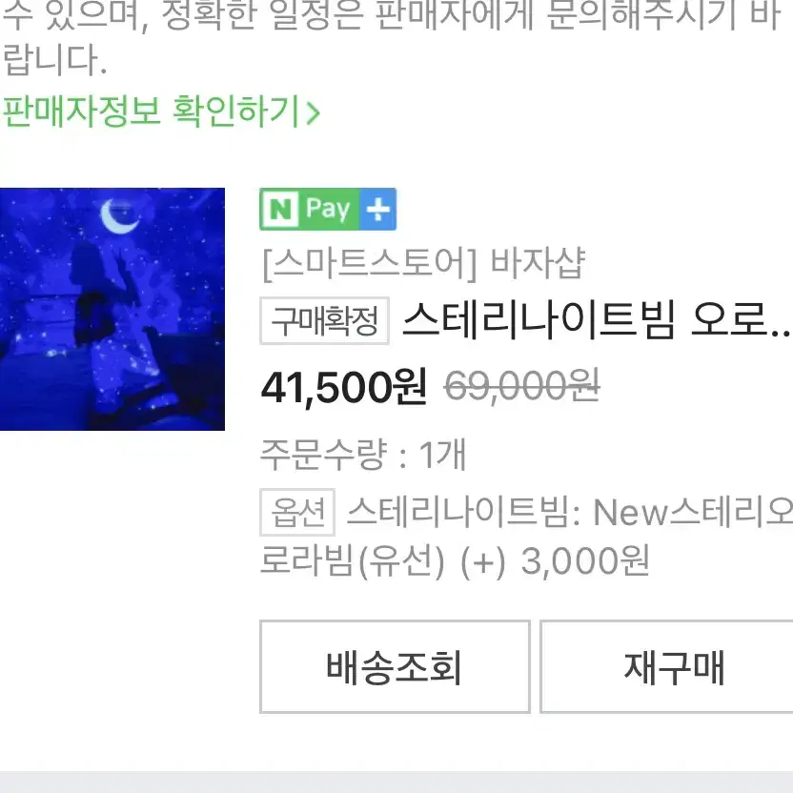
Task: Open the 스테리나이트빔 오로.. product title
Action: point(596,320)
